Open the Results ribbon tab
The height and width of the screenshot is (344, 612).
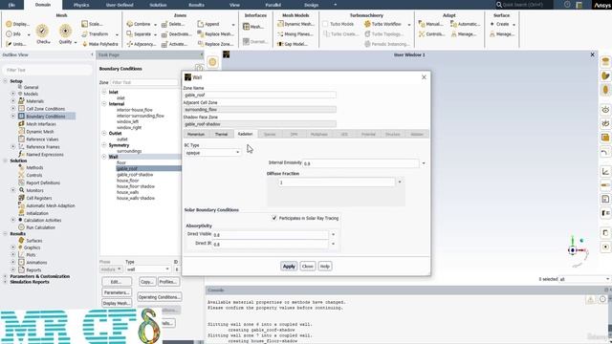(x=196, y=5)
